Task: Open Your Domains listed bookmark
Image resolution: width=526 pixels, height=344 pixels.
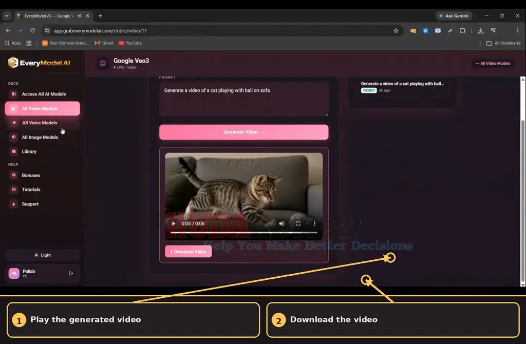Action: (65, 43)
